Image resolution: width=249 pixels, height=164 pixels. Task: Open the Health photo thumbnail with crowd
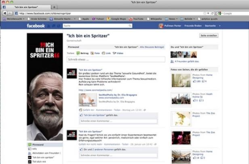[181, 100]
